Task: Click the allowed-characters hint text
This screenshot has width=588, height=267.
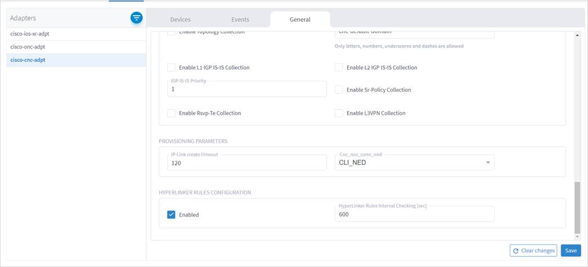Action: (399, 46)
